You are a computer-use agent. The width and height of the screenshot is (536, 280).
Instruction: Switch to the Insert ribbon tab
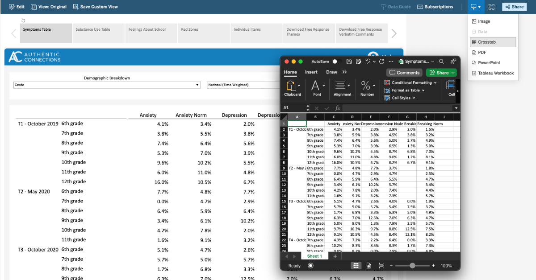click(311, 72)
